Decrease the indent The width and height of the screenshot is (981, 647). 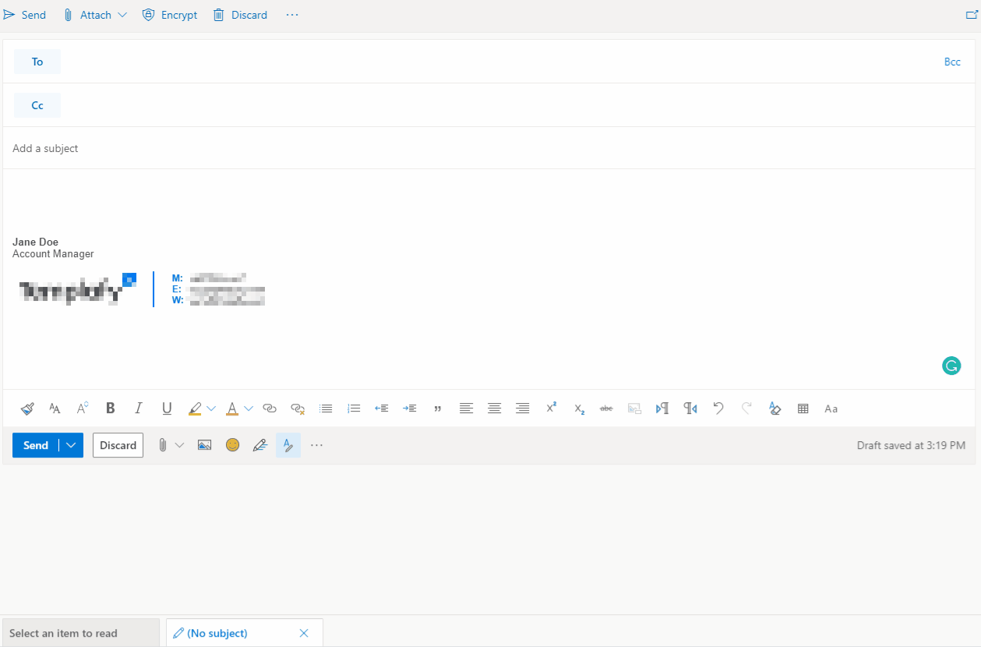pyautogui.click(x=382, y=408)
